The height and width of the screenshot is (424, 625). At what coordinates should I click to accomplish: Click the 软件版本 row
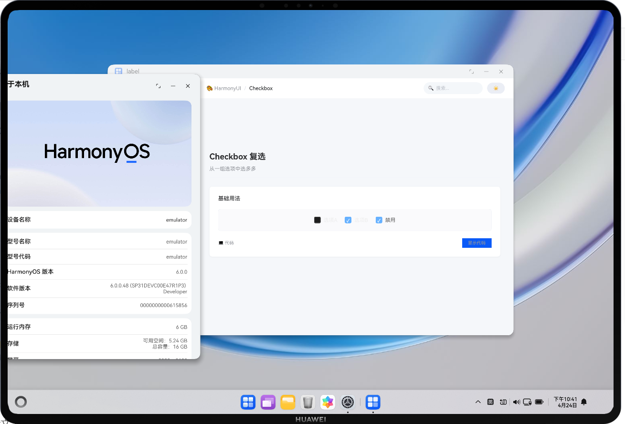pyautogui.click(x=99, y=288)
